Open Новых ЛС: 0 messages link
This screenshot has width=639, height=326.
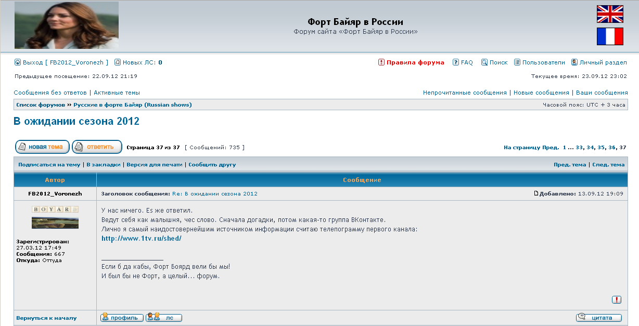pyautogui.click(x=142, y=62)
